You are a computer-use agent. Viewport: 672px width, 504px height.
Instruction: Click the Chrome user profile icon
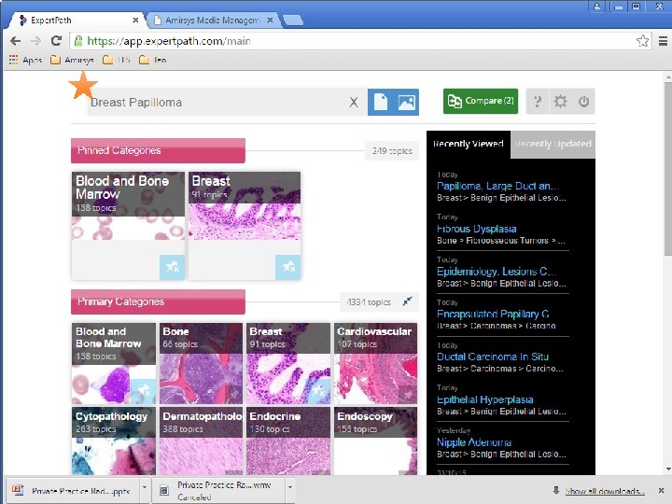pyautogui.click(x=597, y=6)
